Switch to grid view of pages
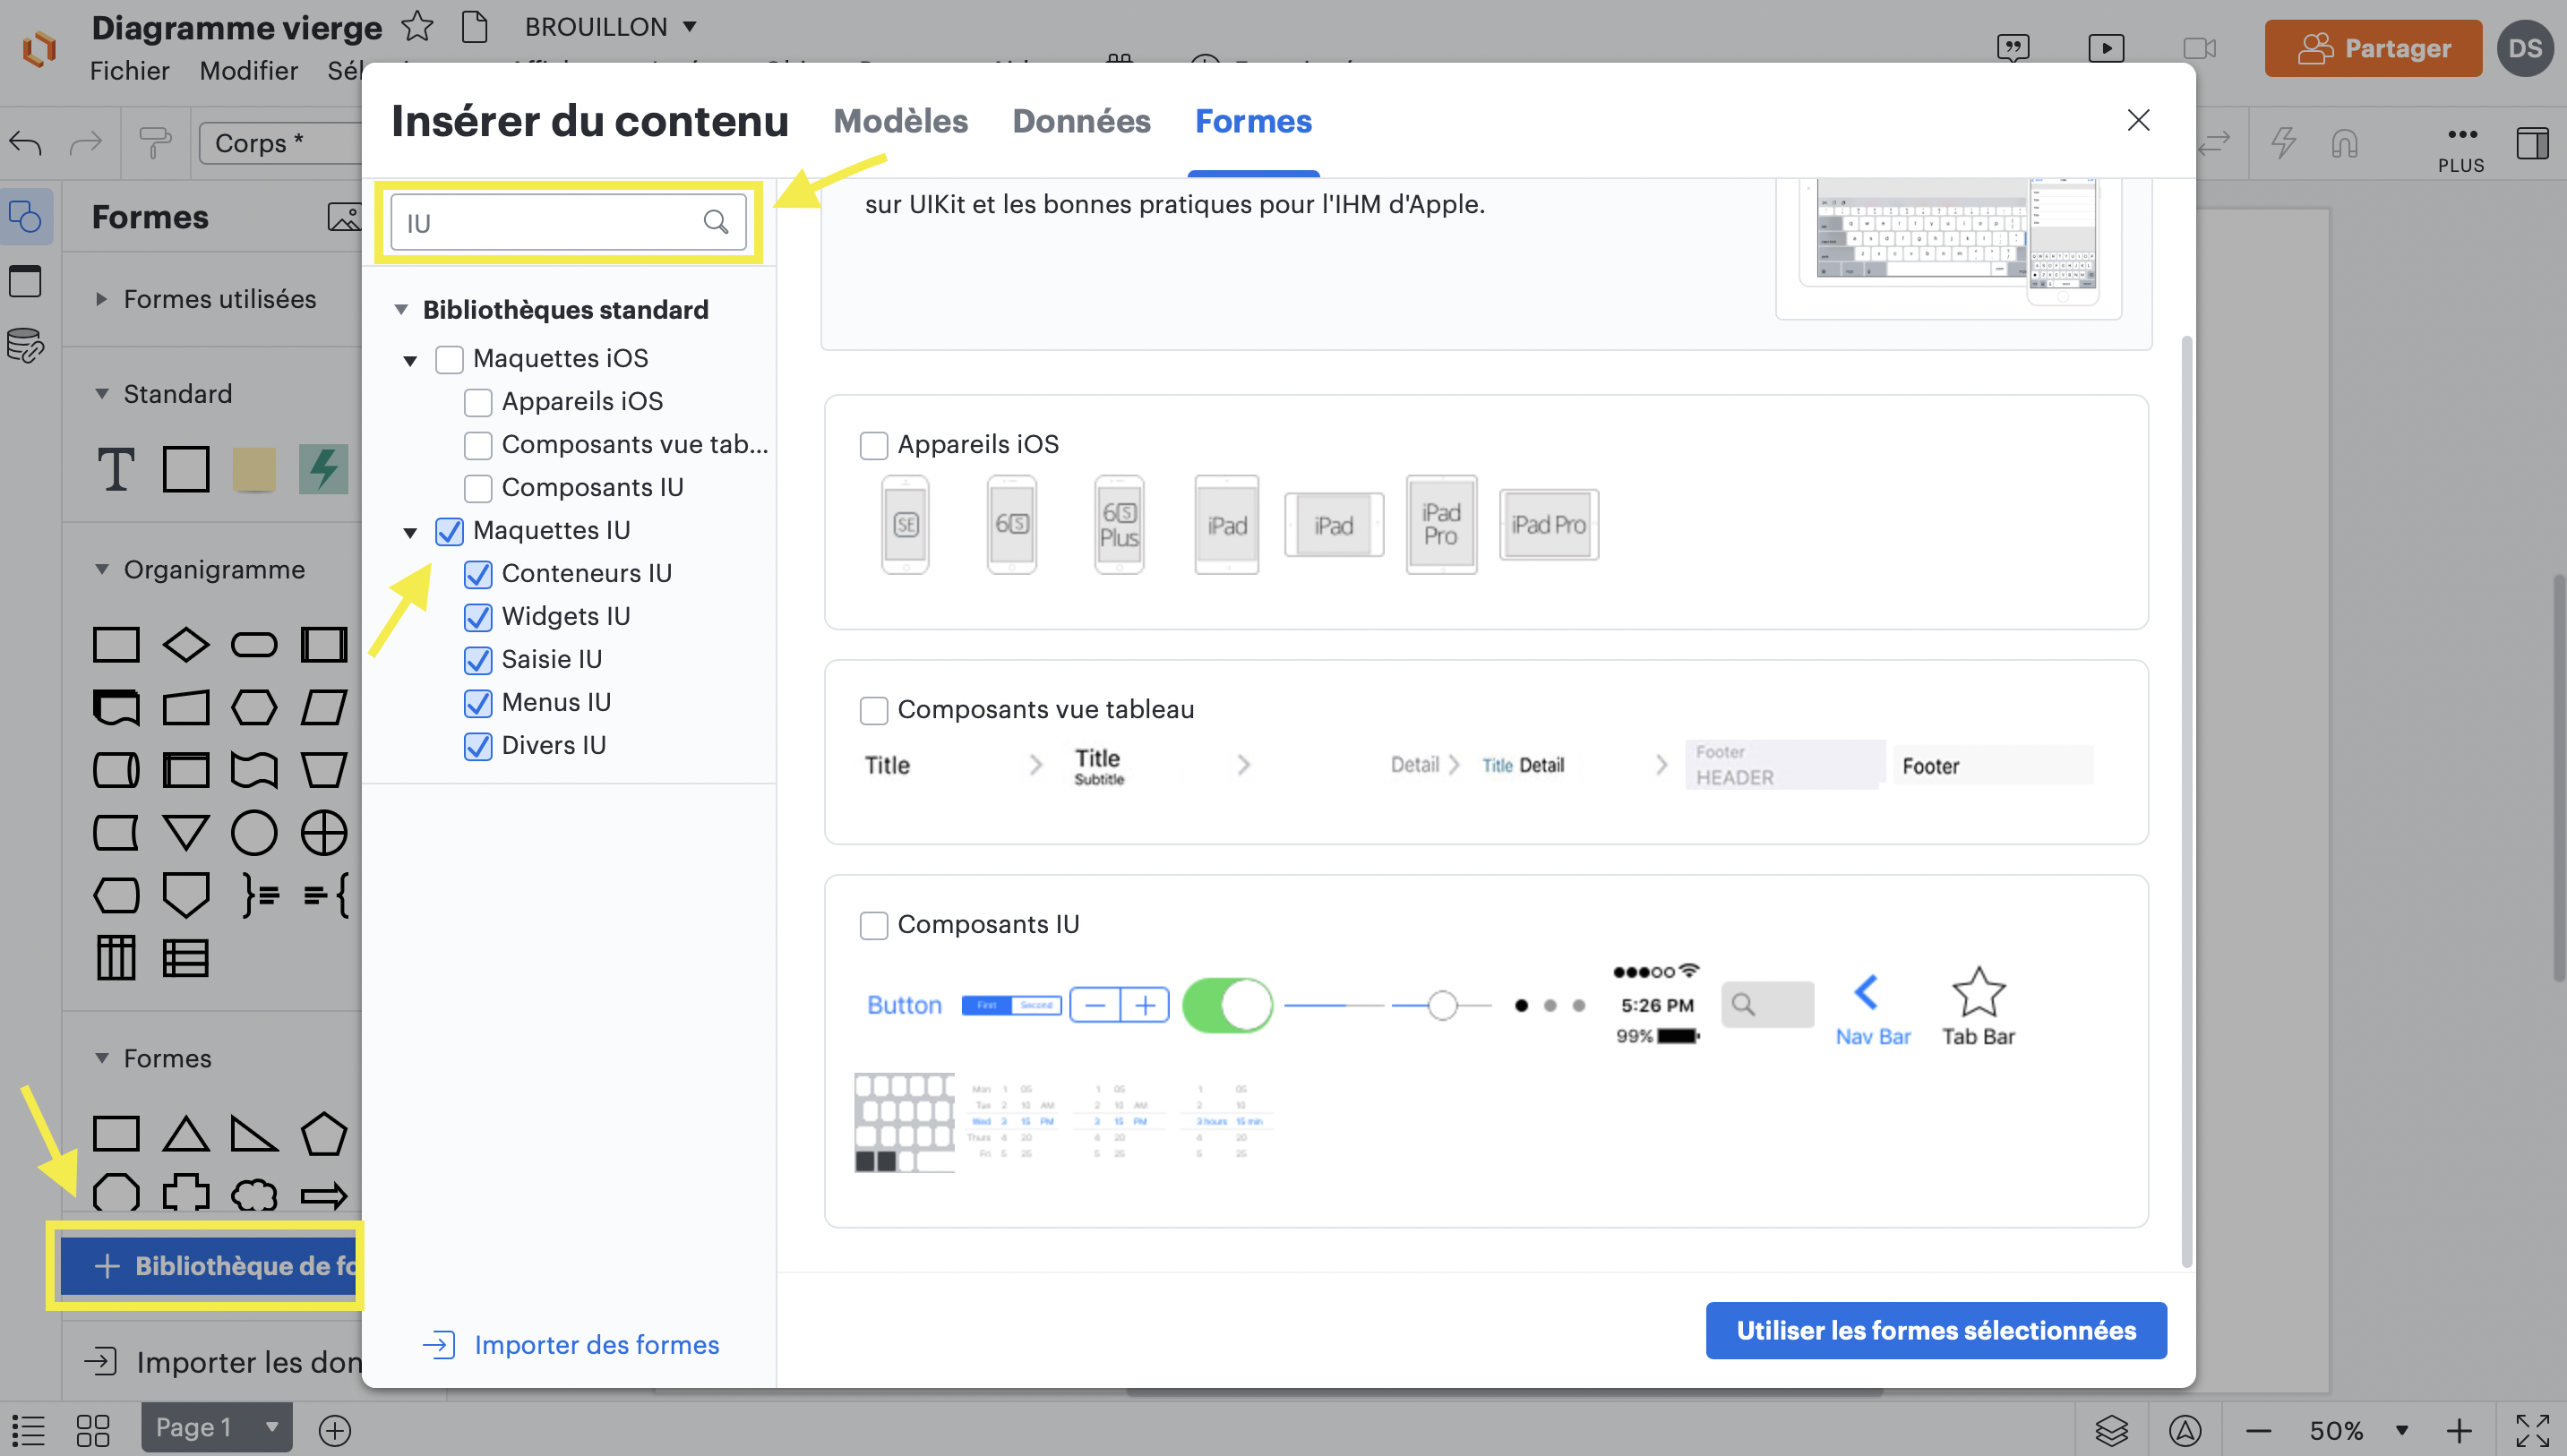The width and height of the screenshot is (2567, 1456). tap(93, 1429)
